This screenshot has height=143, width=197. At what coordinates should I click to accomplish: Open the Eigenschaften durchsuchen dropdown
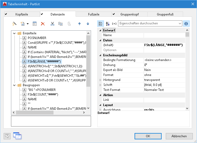180,24
